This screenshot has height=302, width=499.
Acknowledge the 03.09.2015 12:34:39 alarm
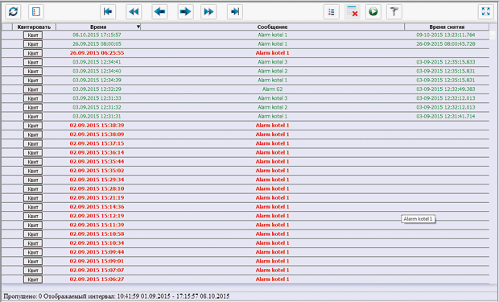click(33, 81)
